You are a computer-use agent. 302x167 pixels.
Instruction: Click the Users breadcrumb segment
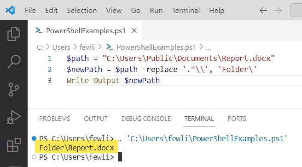61,48
